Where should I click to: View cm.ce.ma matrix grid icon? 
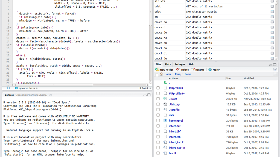pyautogui.click(x=272, y=38)
